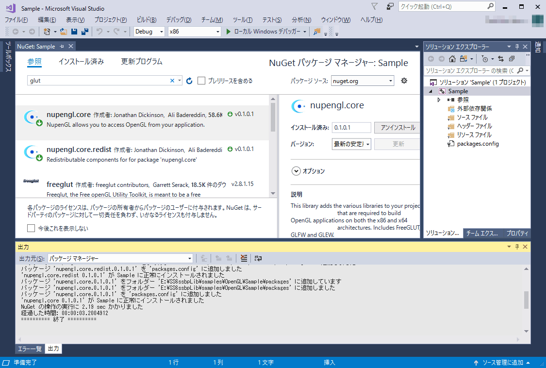Image resolution: width=546 pixels, height=368 pixels.
Task: Click Solution Explorer back navigation icon
Action: (431, 59)
